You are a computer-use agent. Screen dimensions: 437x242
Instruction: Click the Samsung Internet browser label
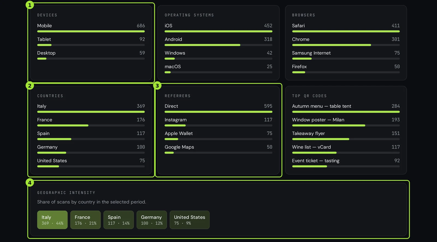[311, 53]
